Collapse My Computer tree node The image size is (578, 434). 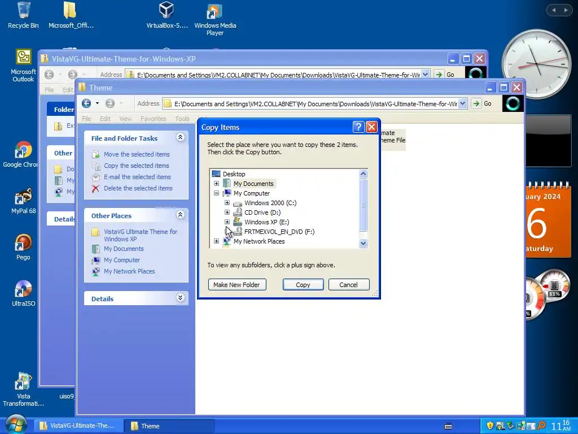tap(216, 193)
